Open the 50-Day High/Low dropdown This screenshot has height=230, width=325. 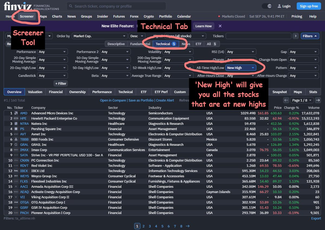click(x=115, y=68)
